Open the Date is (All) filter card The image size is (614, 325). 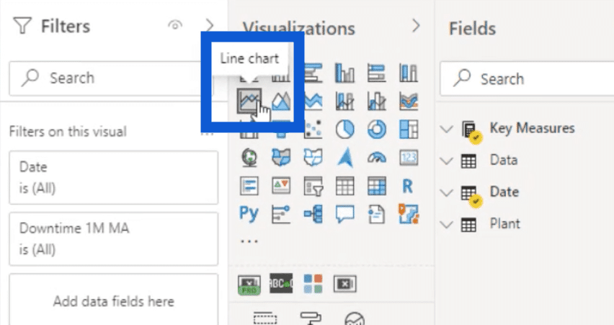pos(114,178)
